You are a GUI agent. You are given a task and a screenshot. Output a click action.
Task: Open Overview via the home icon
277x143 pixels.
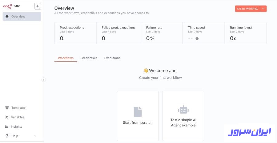[7, 16]
